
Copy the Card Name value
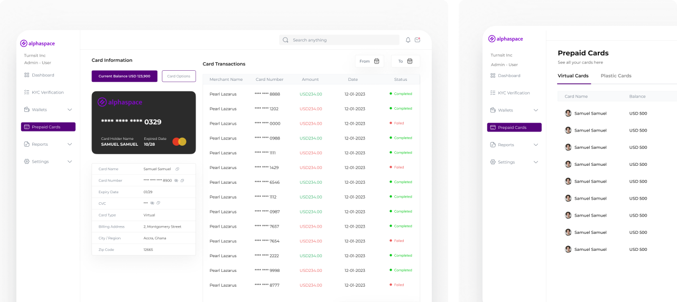[x=178, y=169]
